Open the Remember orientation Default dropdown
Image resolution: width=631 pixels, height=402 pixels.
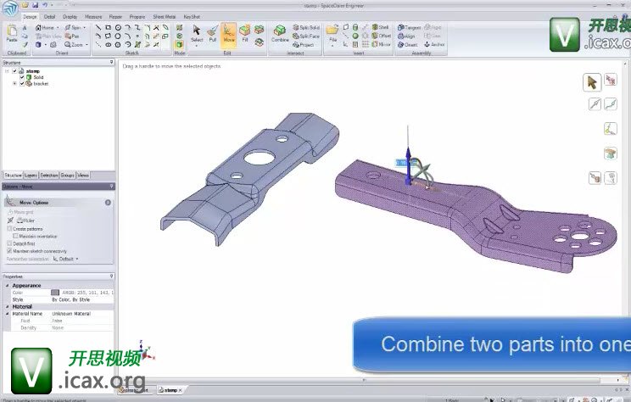(x=65, y=259)
